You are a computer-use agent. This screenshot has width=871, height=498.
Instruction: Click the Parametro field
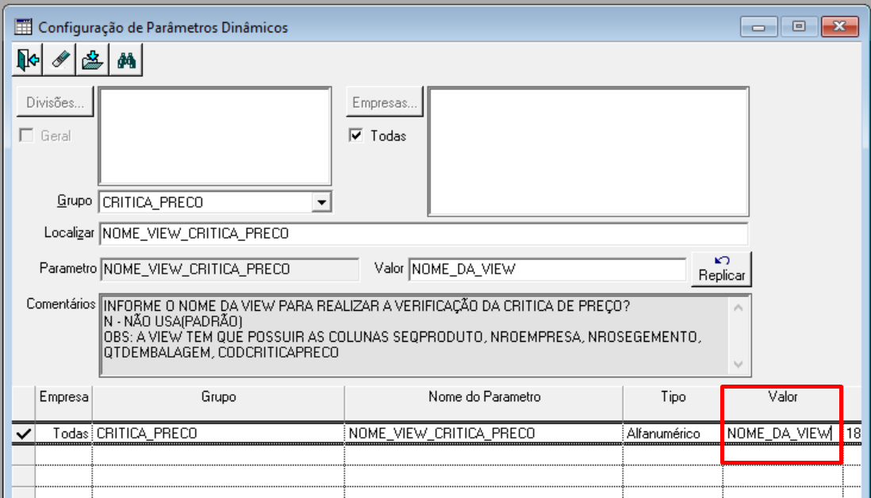tap(229, 270)
